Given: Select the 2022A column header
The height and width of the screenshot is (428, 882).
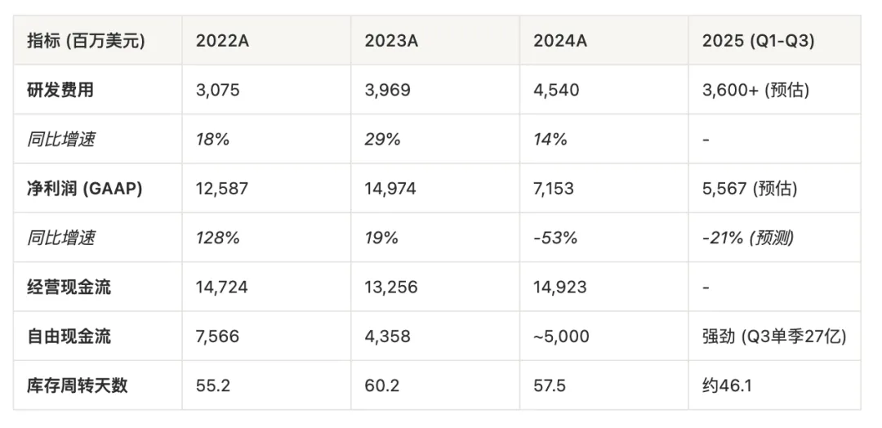Looking at the screenshot, I should [x=222, y=41].
